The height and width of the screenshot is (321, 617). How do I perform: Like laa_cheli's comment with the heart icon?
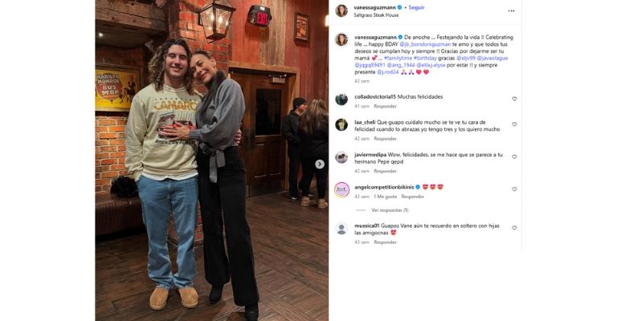[514, 124]
